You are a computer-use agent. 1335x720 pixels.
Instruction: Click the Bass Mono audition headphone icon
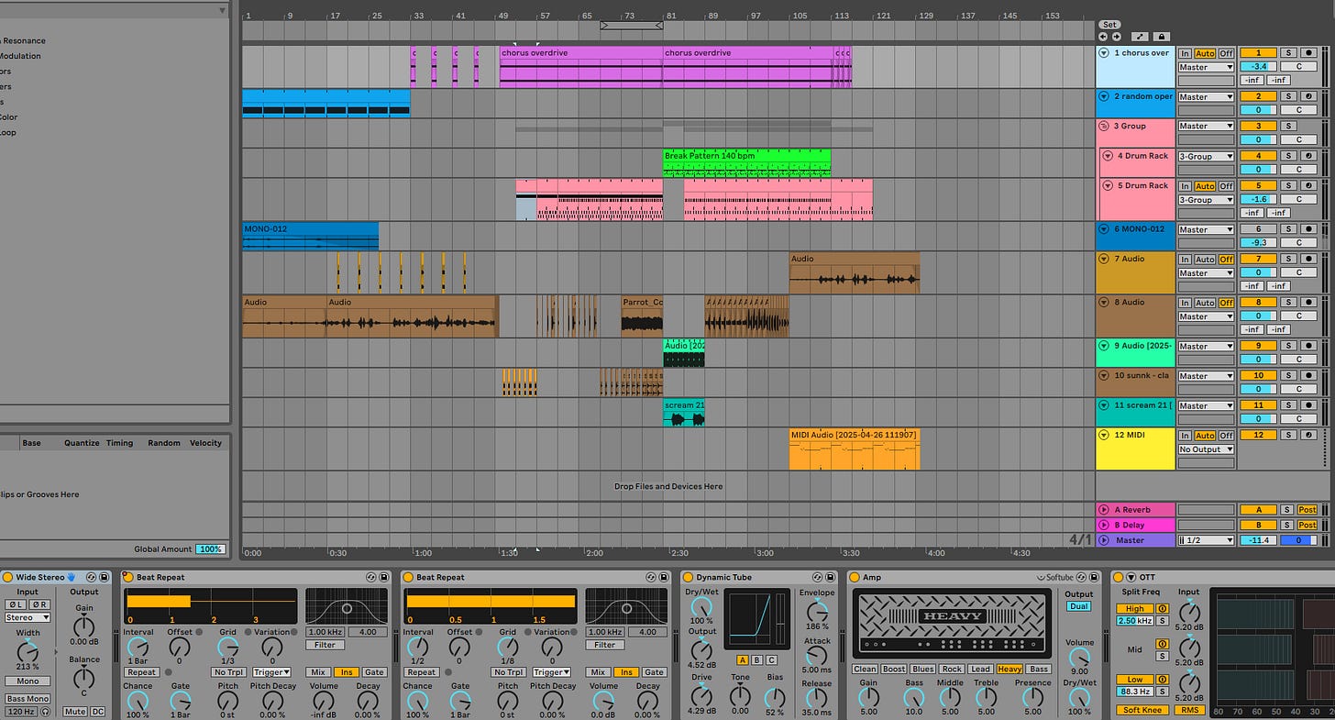(x=45, y=712)
